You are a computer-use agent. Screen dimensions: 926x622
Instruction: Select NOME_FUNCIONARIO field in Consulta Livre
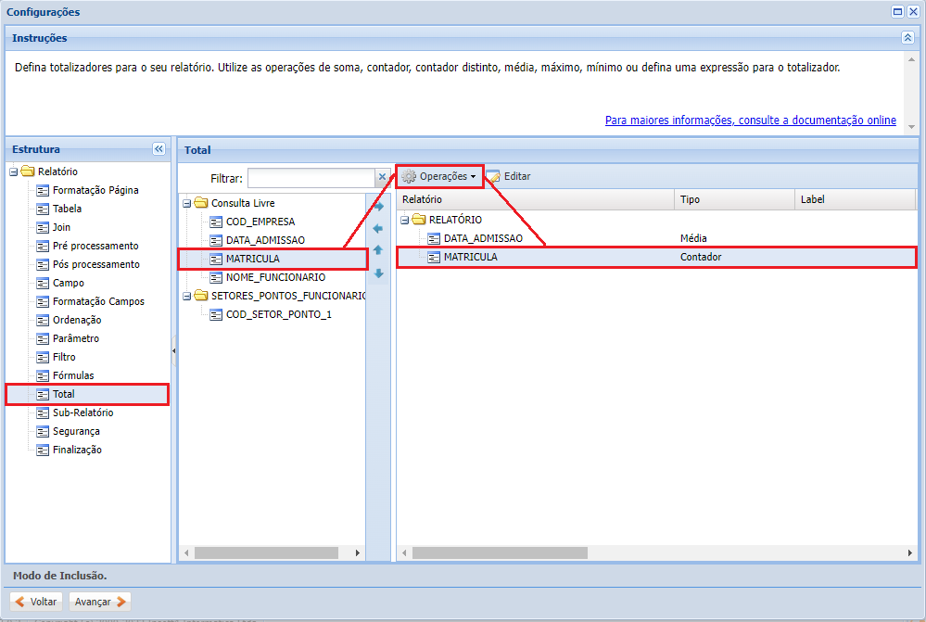(x=275, y=277)
